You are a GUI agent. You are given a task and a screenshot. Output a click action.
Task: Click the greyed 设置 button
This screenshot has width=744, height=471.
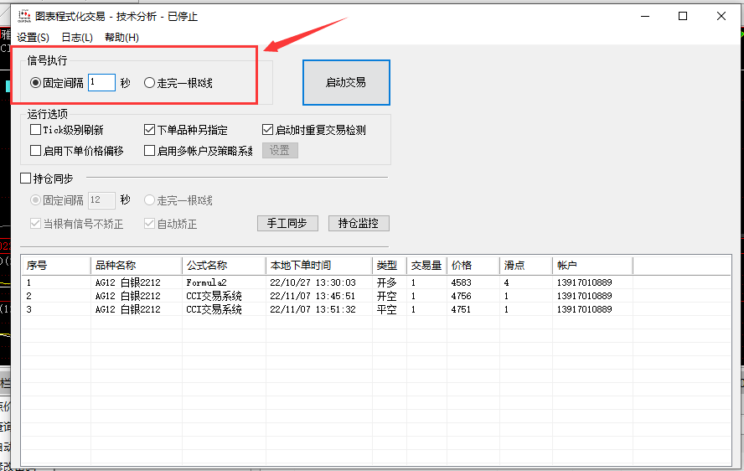[x=280, y=151]
